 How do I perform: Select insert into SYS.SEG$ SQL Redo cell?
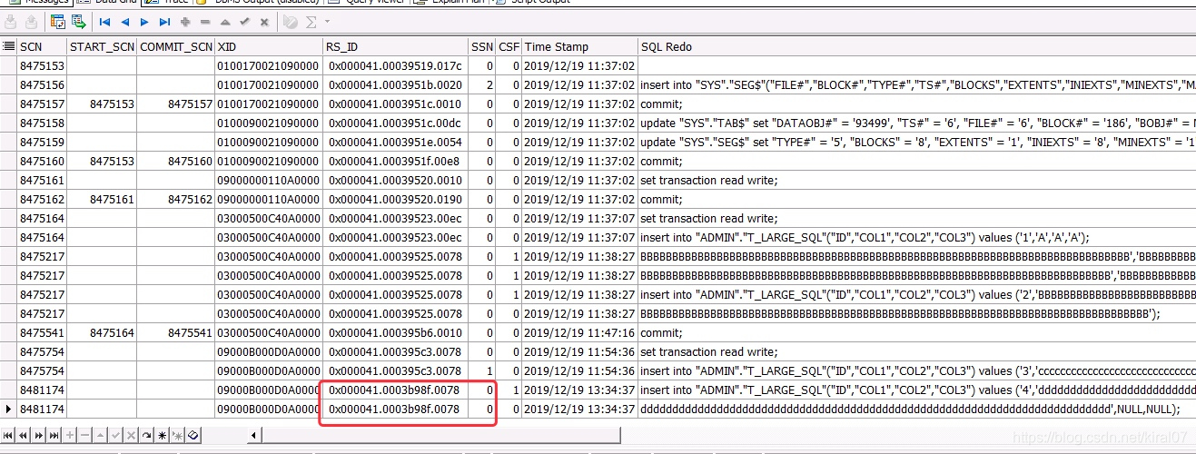(x=916, y=85)
